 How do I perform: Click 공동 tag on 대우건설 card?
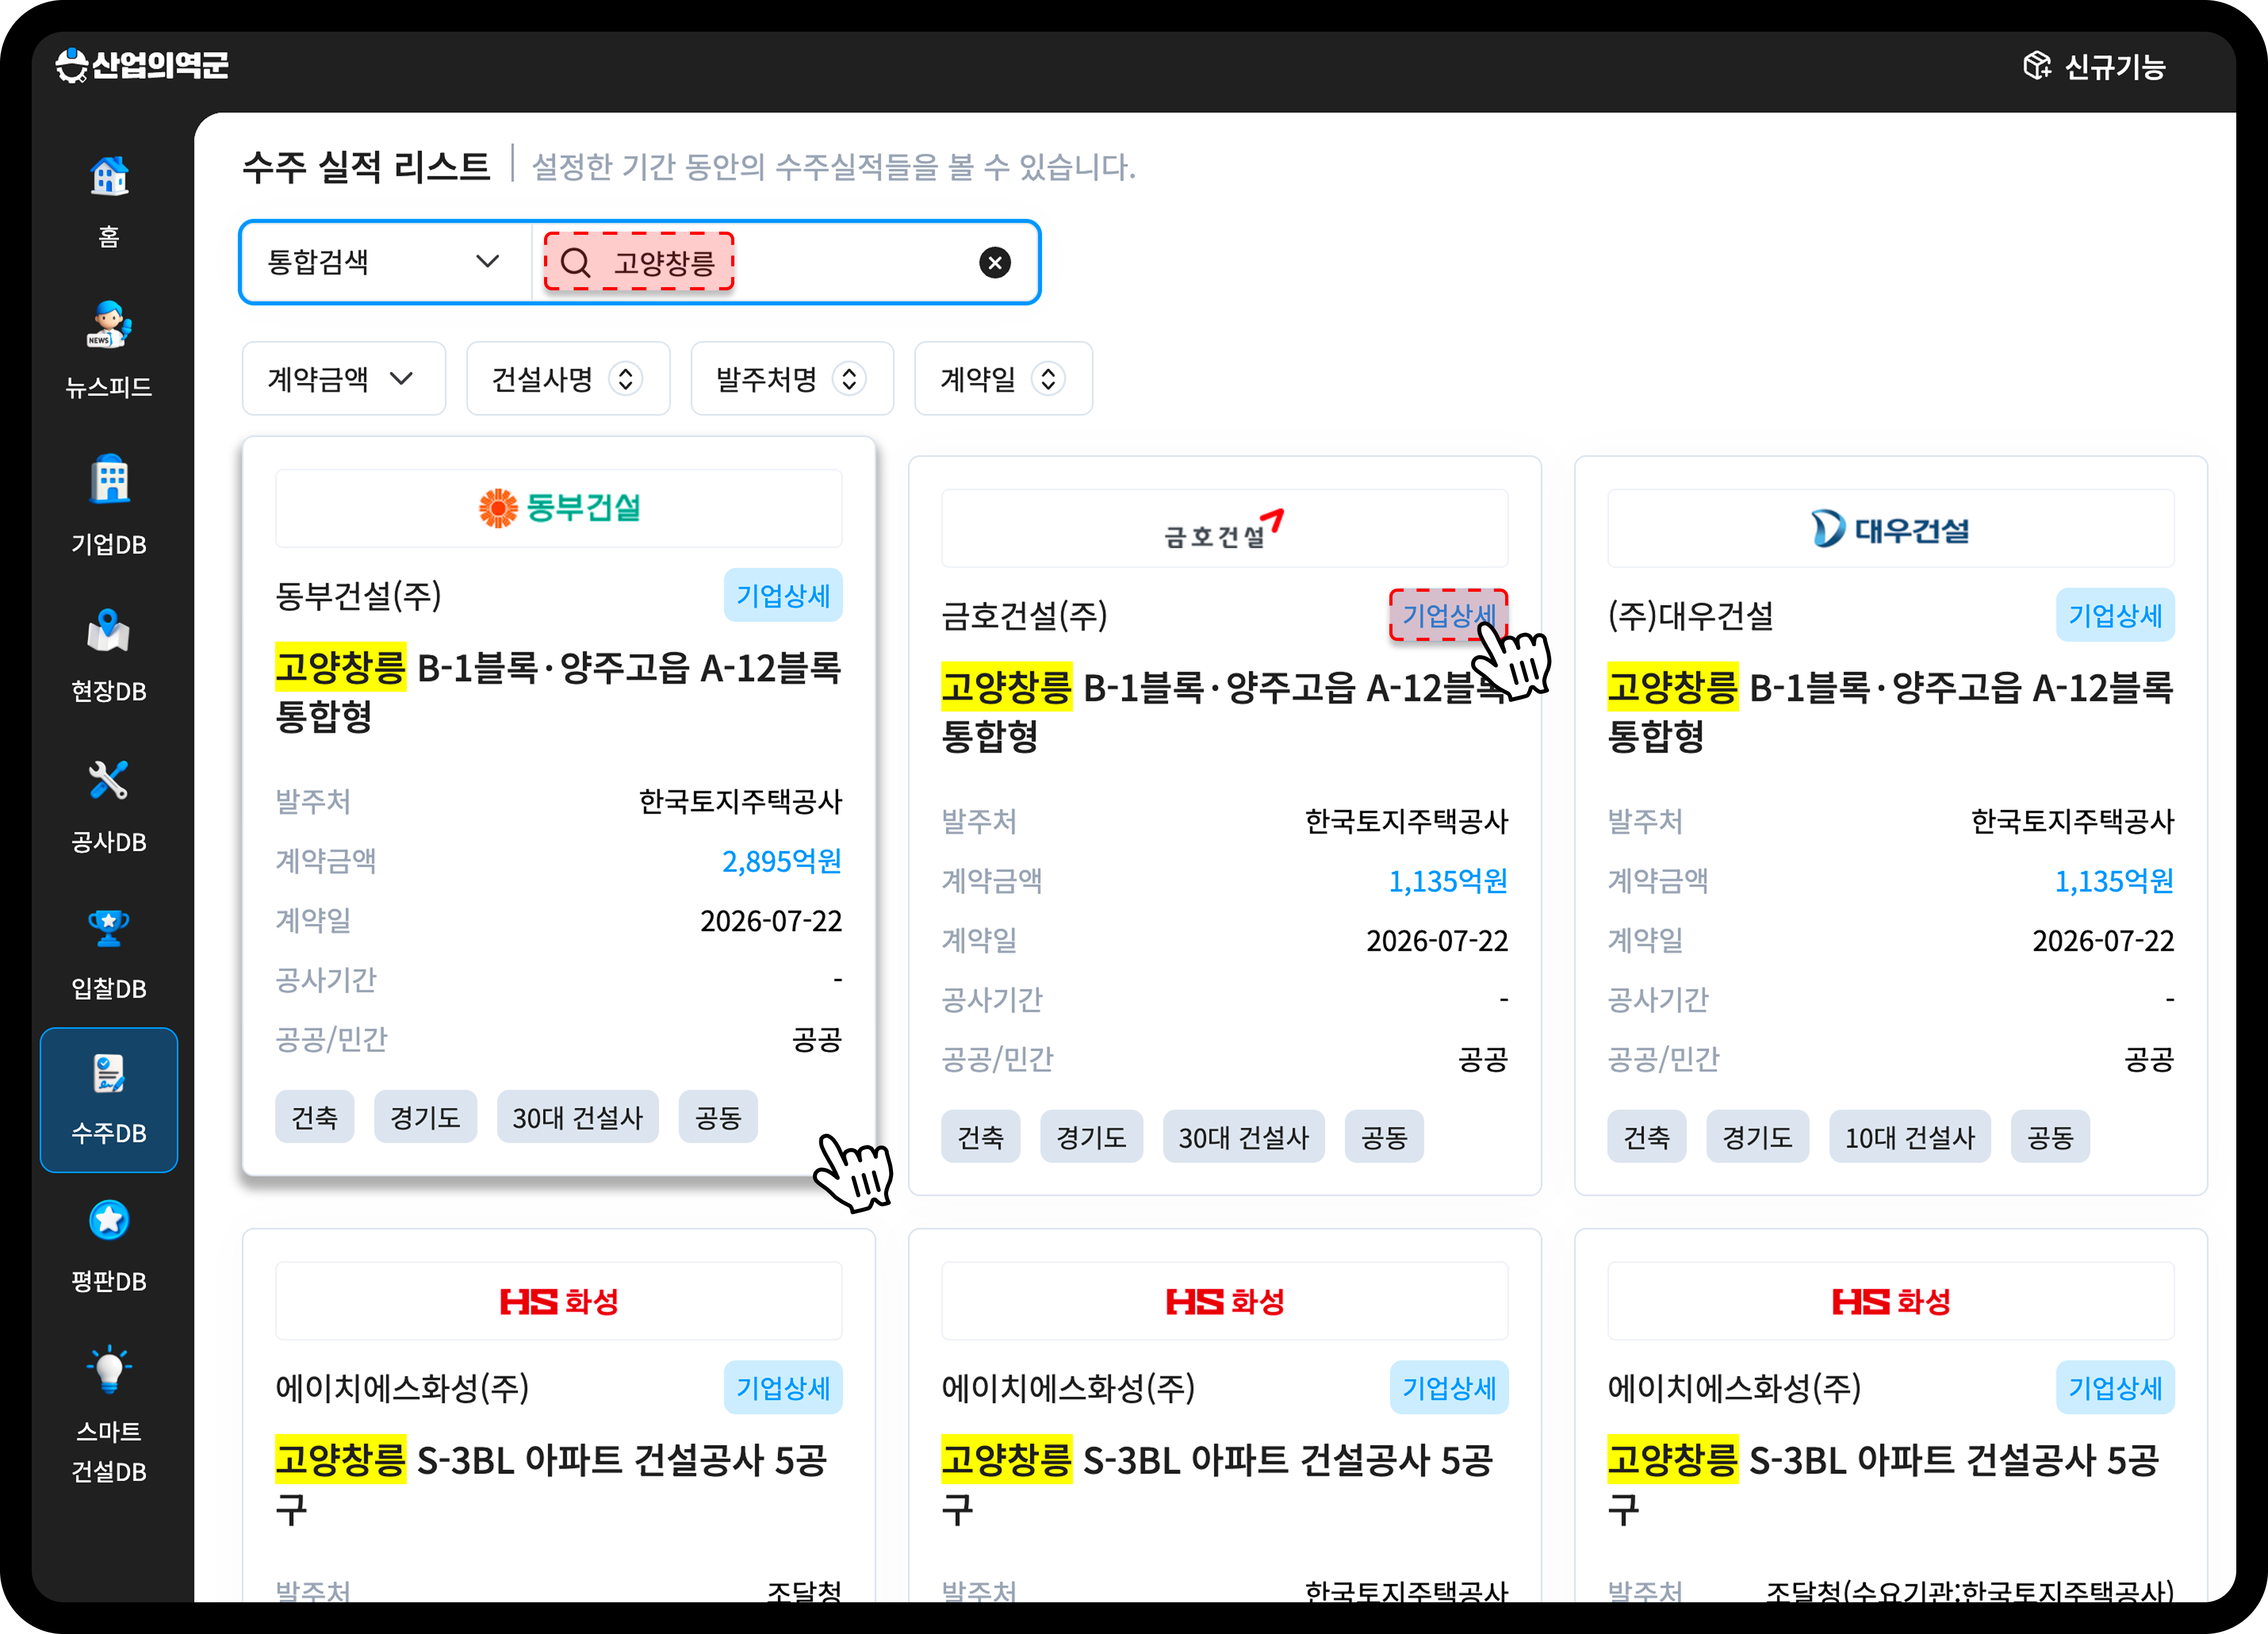[2050, 1137]
